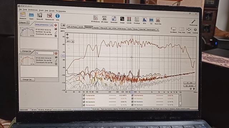
Task: Select the first measurement thumbnail
Action: (x=27, y=32)
